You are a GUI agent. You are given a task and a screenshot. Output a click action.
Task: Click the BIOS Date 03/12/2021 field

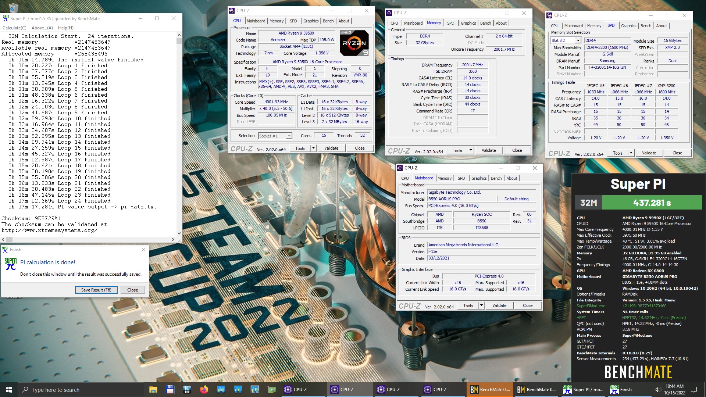[481, 258]
